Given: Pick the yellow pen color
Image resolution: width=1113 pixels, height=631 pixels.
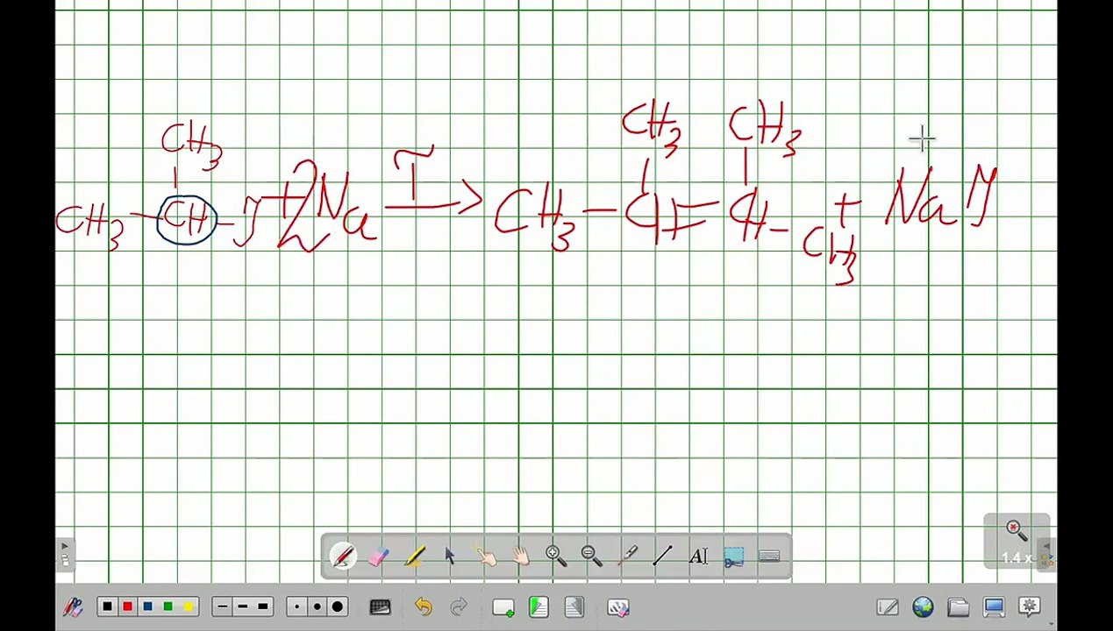Looking at the screenshot, I should point(188,606).
